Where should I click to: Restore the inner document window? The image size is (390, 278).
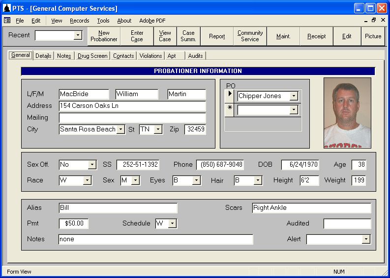tap(374, 20)
